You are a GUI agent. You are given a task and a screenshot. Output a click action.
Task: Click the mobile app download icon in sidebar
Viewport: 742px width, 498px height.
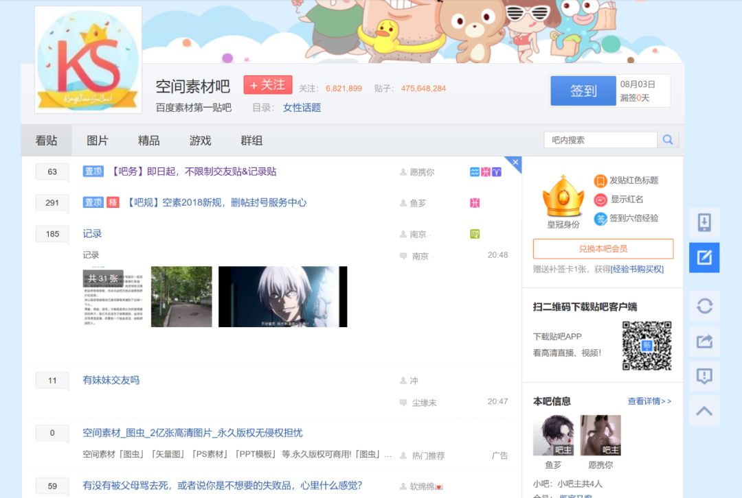click(x=704, y=223)
